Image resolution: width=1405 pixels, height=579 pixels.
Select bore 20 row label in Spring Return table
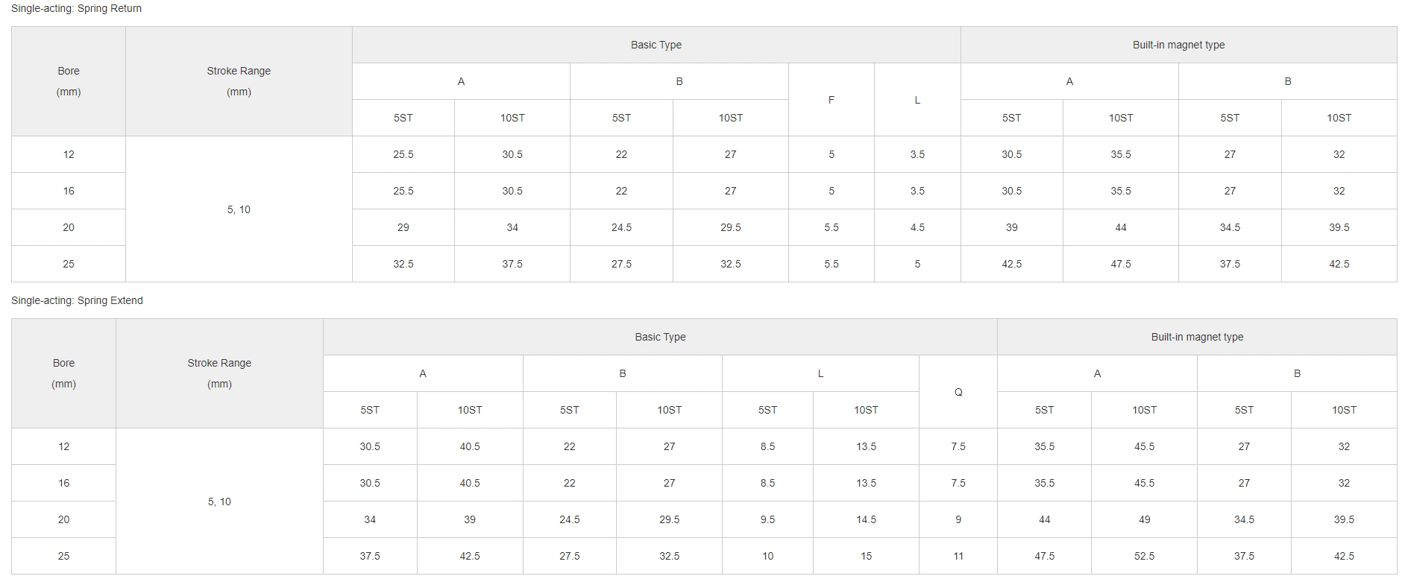click(x=69, y=227)
